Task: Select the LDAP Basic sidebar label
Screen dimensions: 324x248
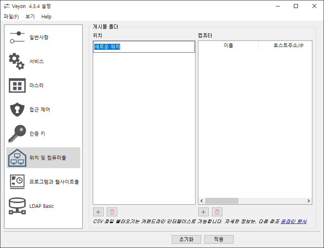Action: pyautogui.click(x=41, y=206)
